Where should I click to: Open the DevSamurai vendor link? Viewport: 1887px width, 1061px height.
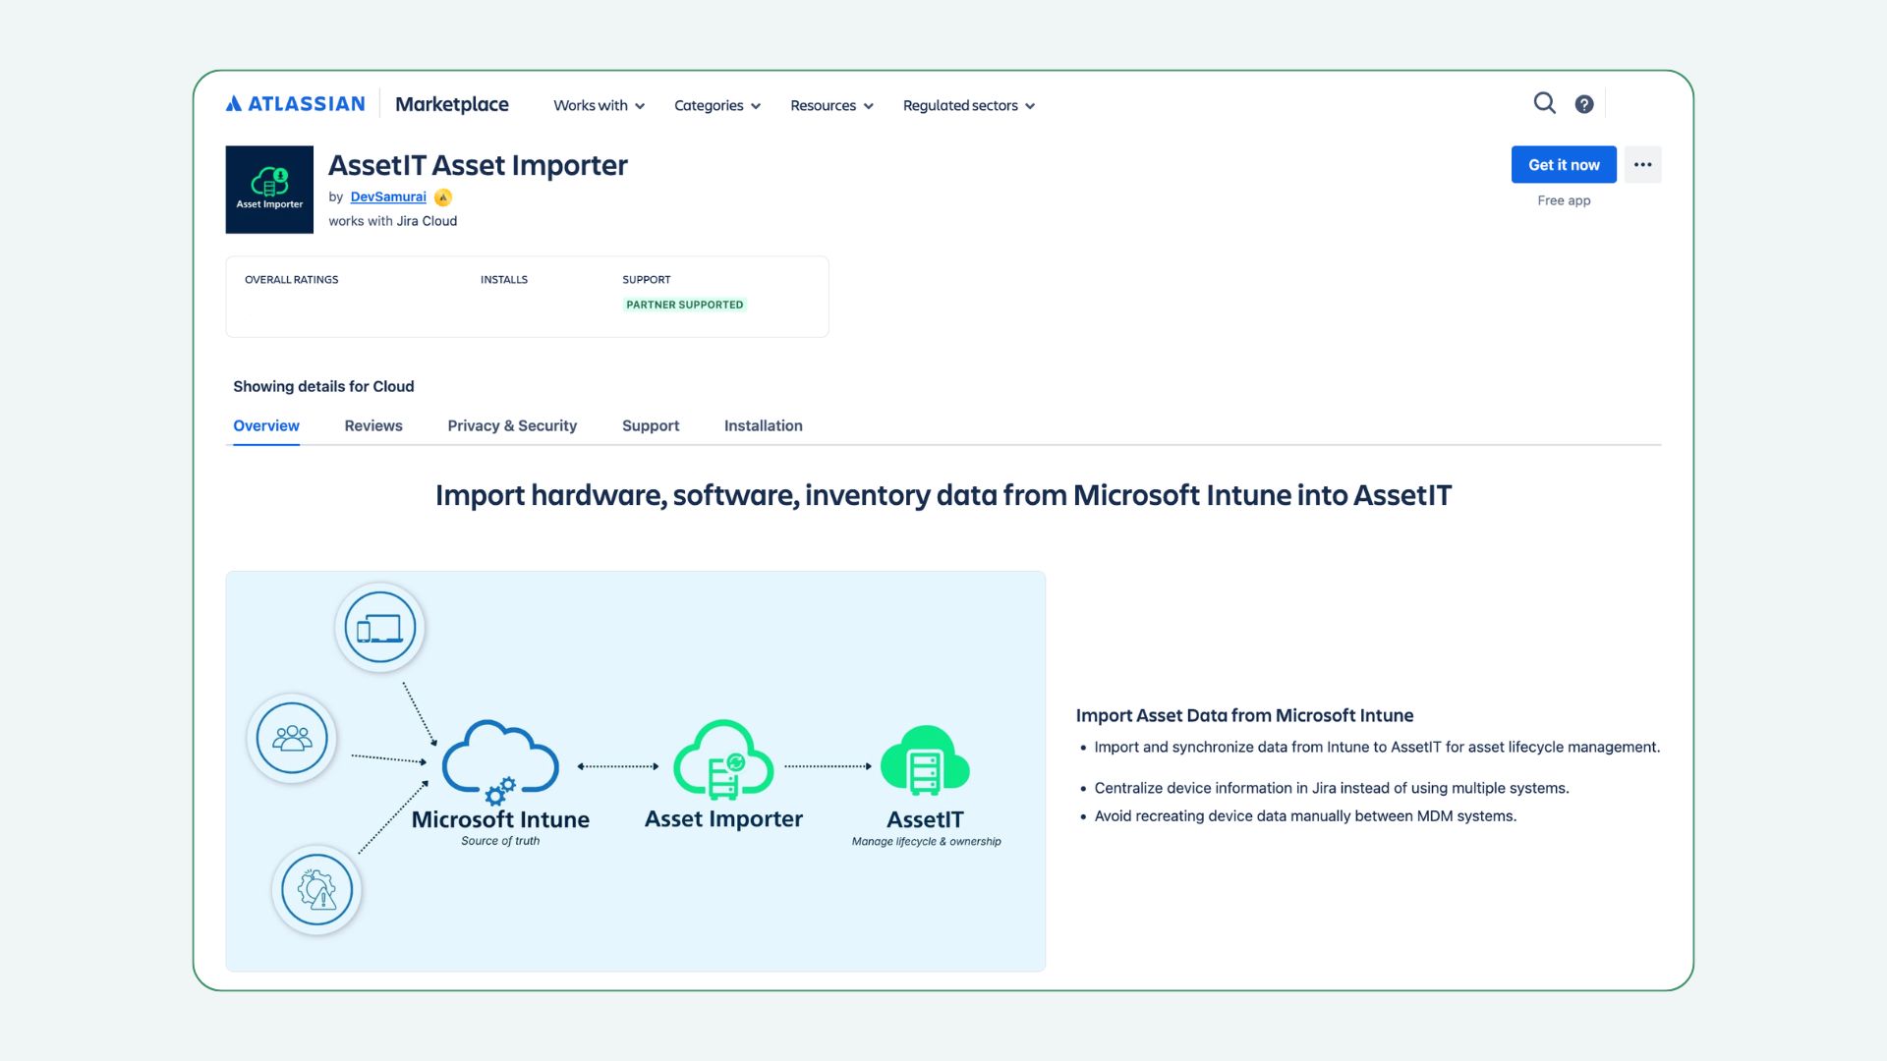tap(388, 196)
